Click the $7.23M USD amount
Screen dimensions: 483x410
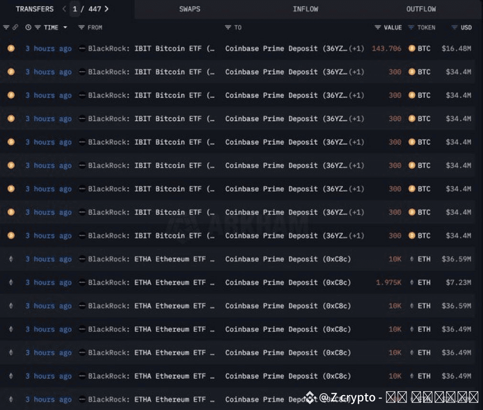click(458, 282)
